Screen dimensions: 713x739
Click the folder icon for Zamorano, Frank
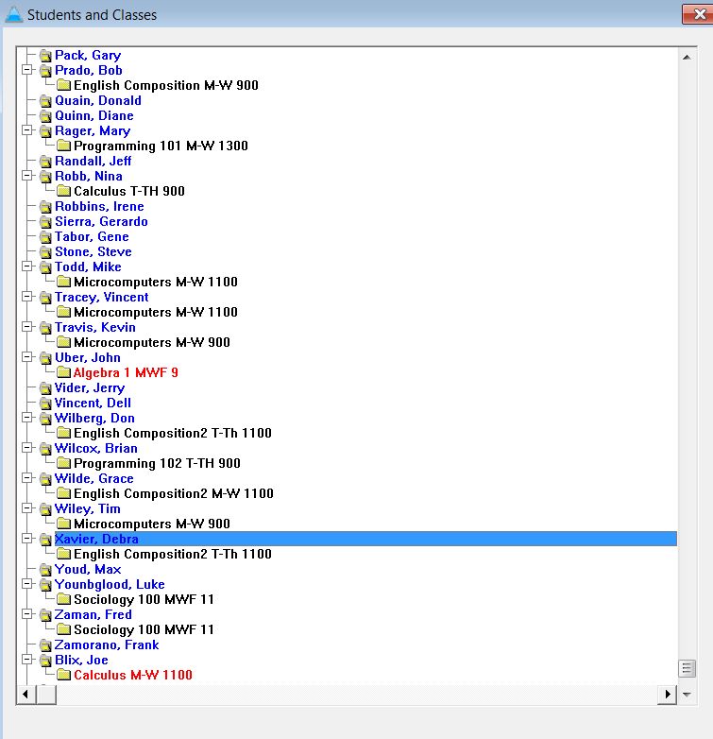(45, 645)
